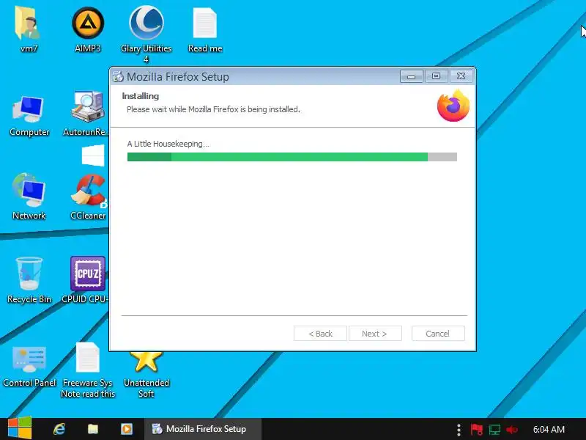Open the network tray icon
Image resolution: width=586 pixels, height=440 pixels.
point(494,430)
